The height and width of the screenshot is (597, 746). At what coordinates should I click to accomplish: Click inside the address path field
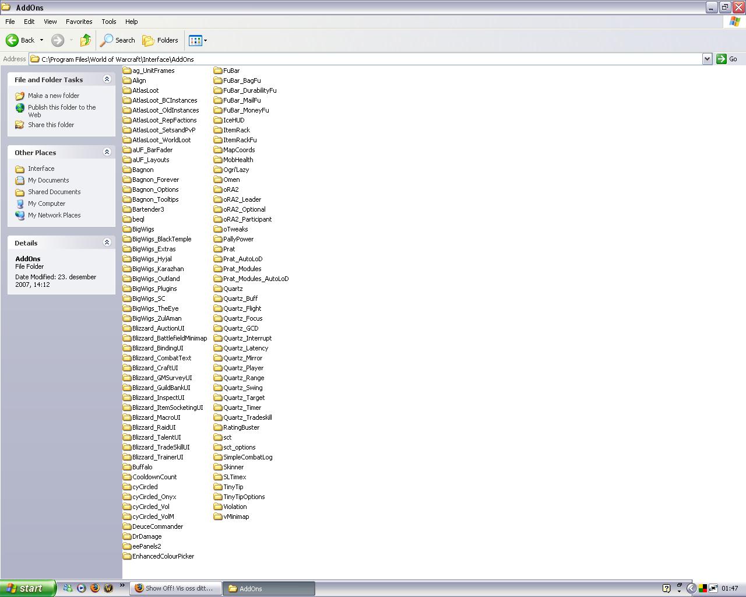point(371,59)
